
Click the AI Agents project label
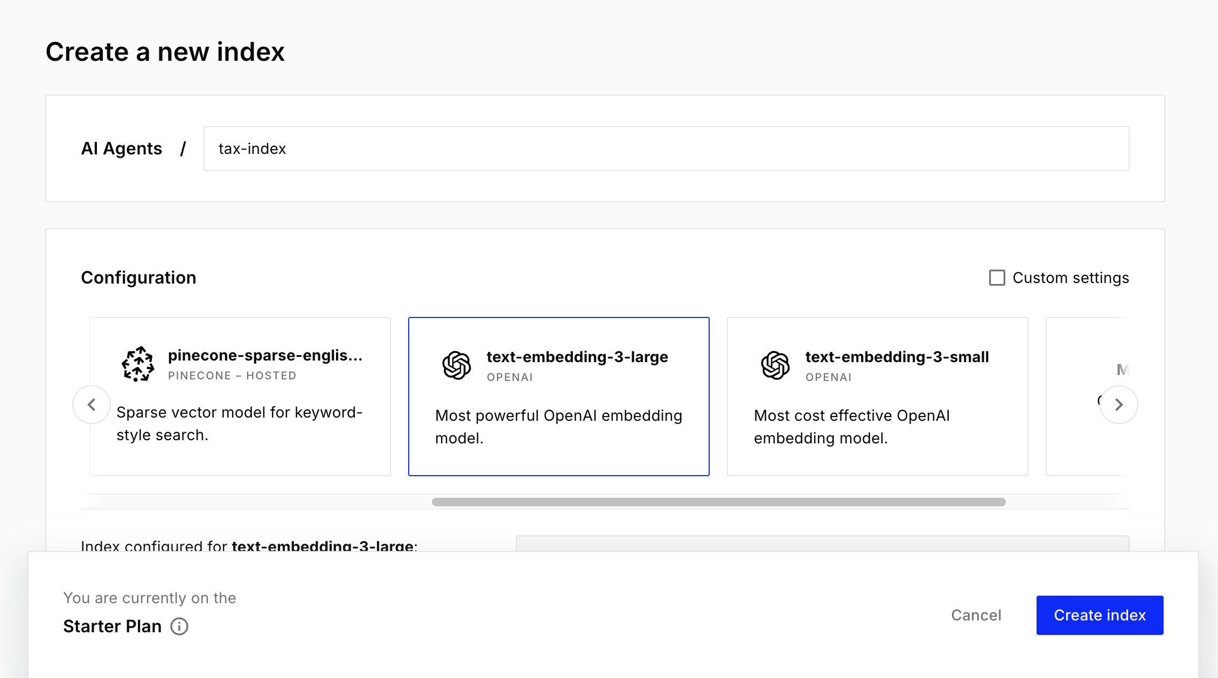click(x=121, y=149)
